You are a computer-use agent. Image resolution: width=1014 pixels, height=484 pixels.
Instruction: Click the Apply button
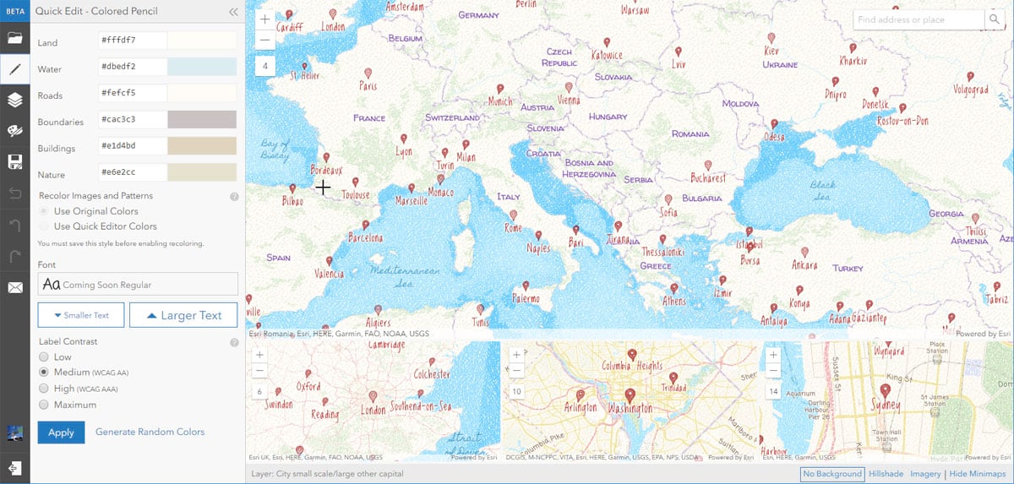(x=61, y=432)
